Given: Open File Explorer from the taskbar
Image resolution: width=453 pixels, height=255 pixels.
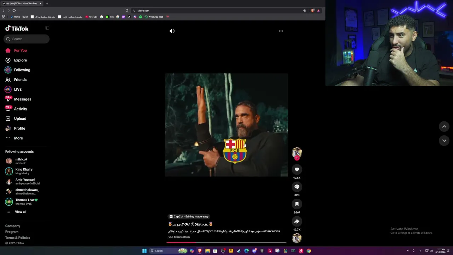Looking at the screenshot, I should (207, 251).
